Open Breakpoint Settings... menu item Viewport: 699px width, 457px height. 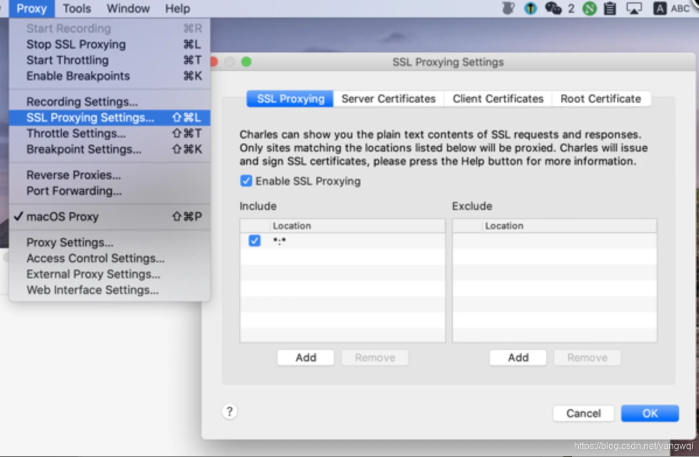pos(109,149)
